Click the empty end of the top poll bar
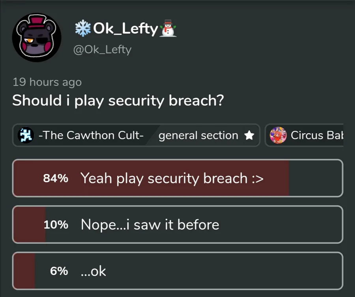Image resolution: width=355 pixels, height=297 pixels. pos(316,178)
